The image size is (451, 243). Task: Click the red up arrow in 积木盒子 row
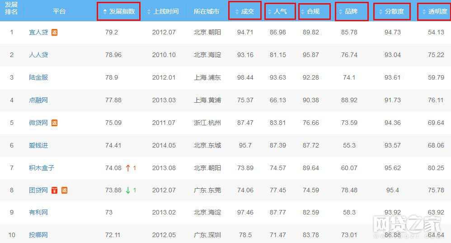pyautogui.click(x=128, y=168)
